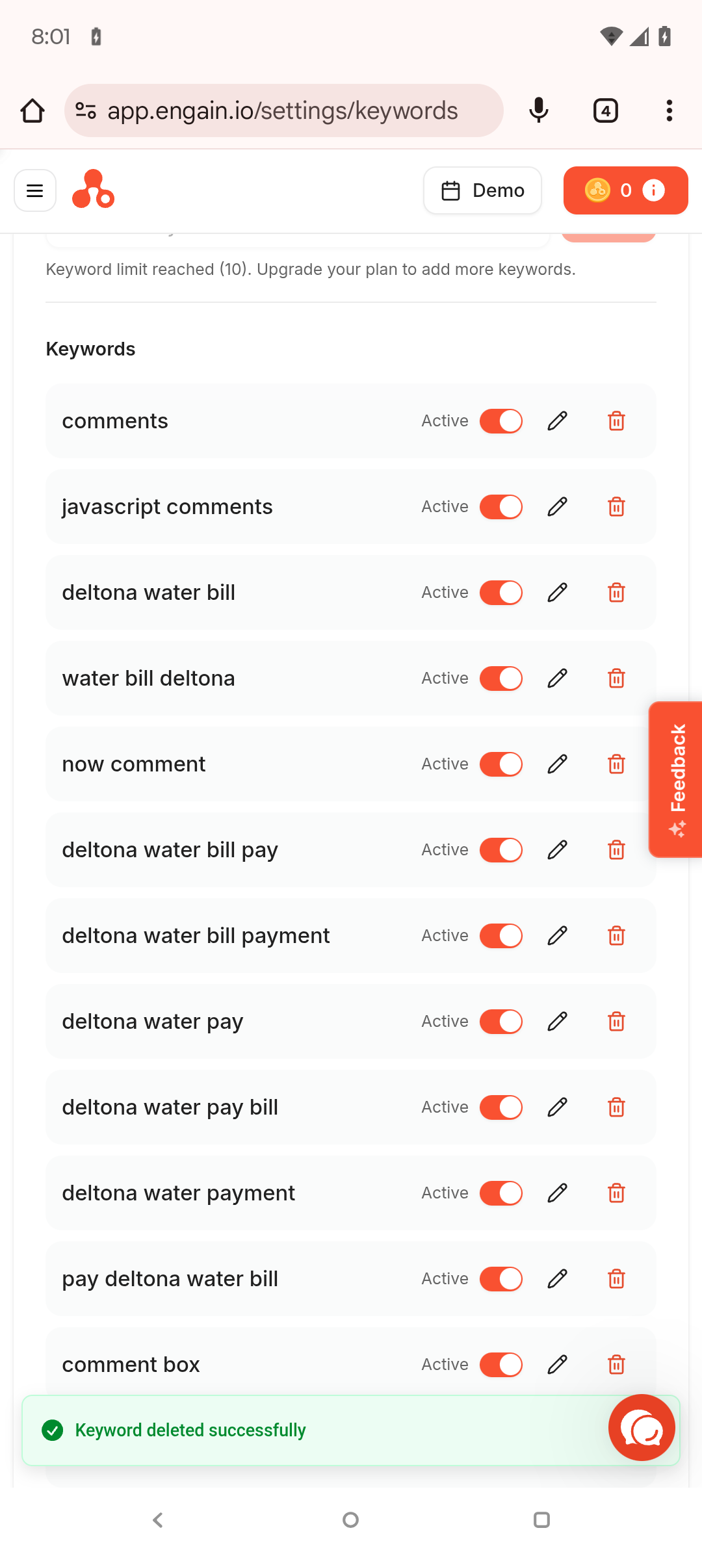Delete the 'javascript comments' keyword
Viewport: 702px width, 1552px height.
(x=616, y=507)
